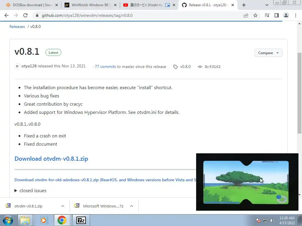
Task: Click the otya128 avatar icon
Action: 17,66
